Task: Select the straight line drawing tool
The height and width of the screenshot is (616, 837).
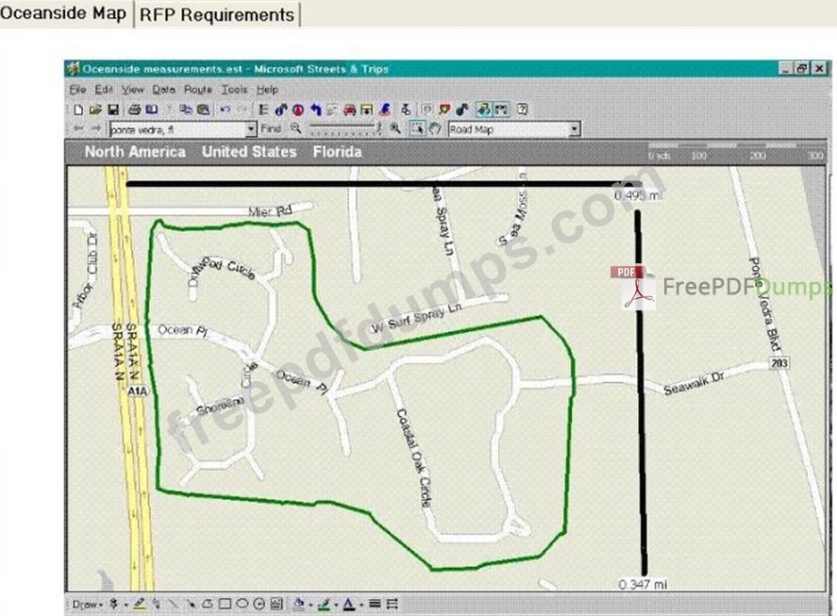Action: (174, 604)
